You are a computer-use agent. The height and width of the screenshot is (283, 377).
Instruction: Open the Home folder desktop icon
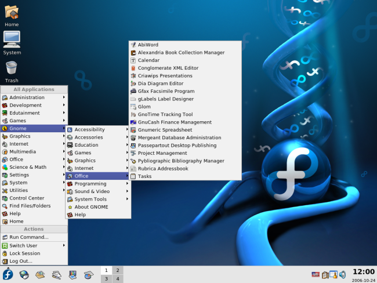(12, 16)
